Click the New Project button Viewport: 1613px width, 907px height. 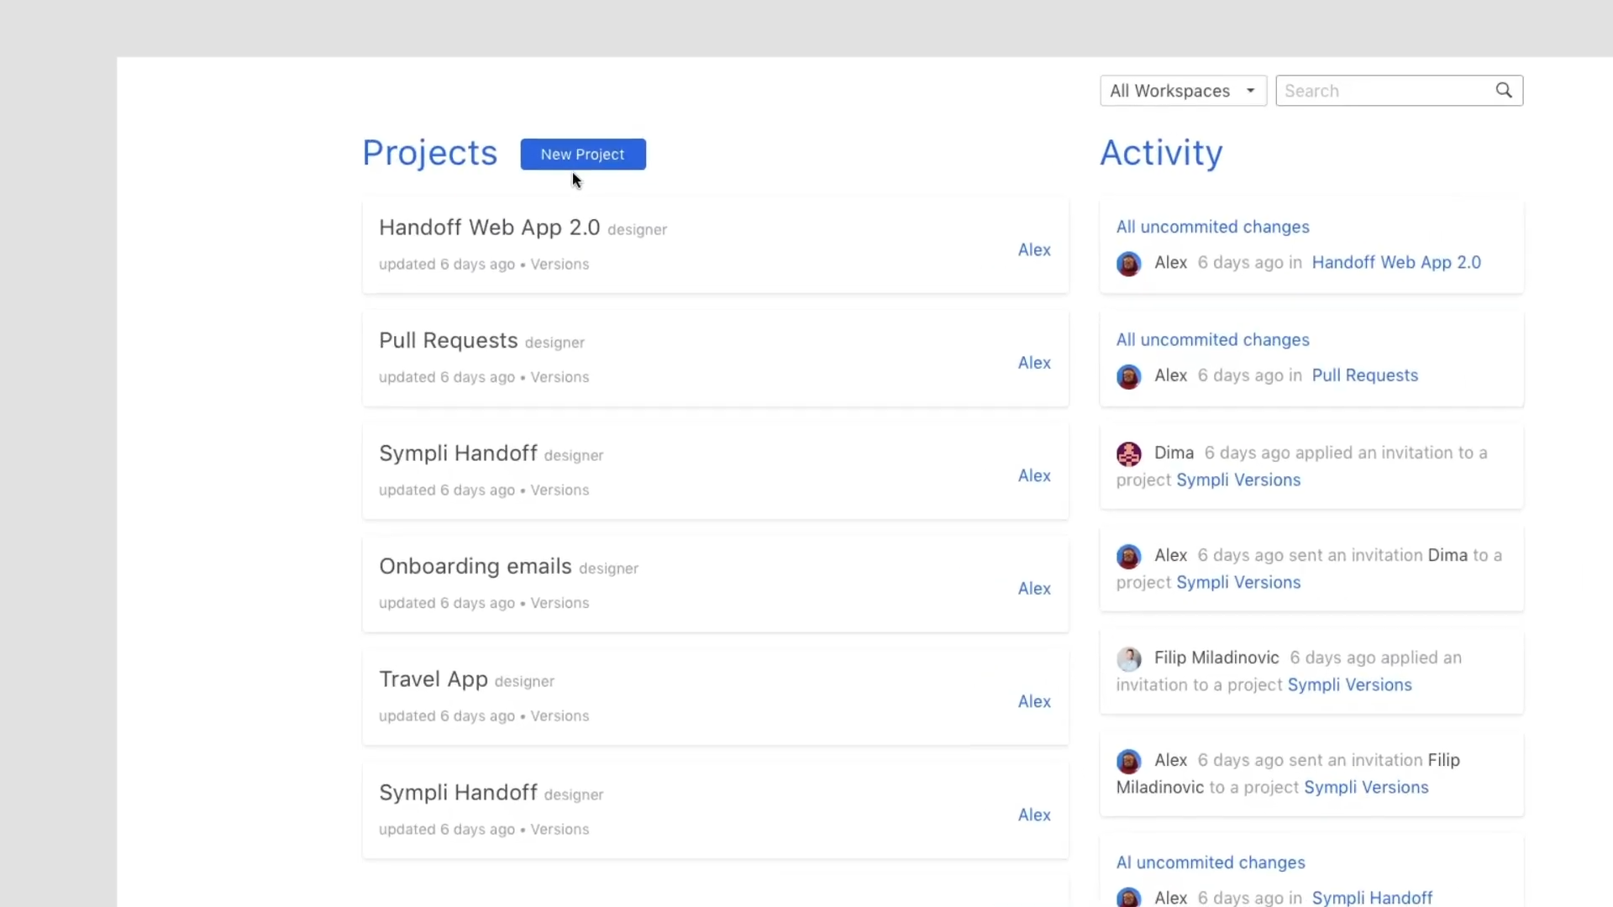pyautogui.click(x=583, y=155)
